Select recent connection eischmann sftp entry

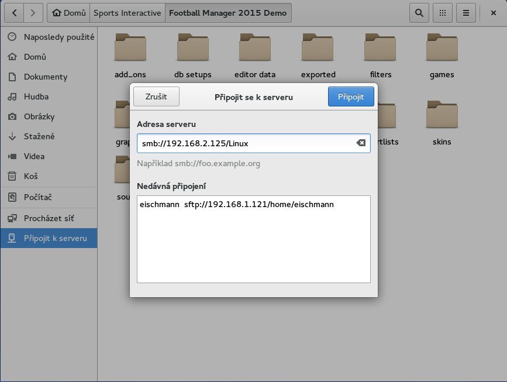pyautogui.click(x=237, y=205)
